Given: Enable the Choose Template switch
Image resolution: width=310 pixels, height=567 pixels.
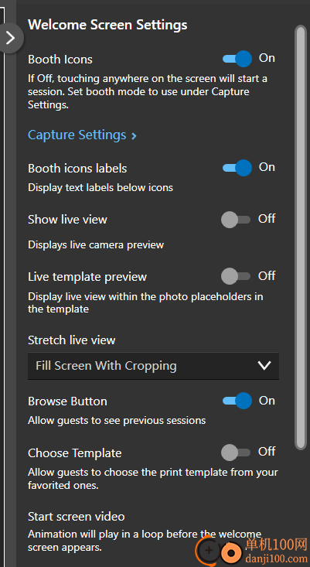Looking at the screenshot, I should point(236,453).
